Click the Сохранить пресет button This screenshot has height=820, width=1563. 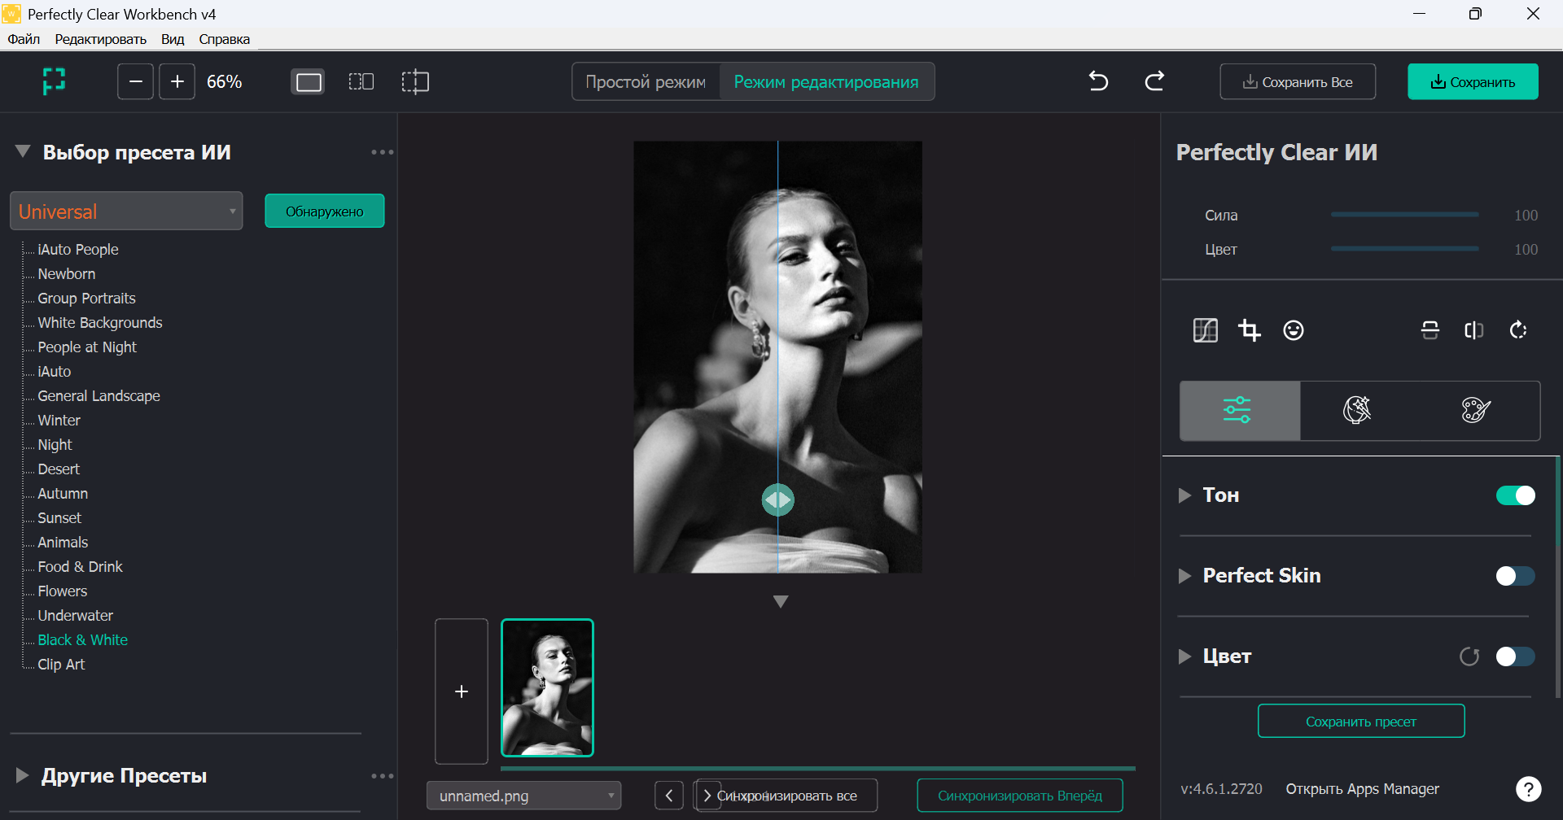click(1361, 722)
